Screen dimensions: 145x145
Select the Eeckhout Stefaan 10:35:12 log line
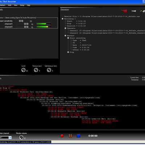(x=45, y=100)
